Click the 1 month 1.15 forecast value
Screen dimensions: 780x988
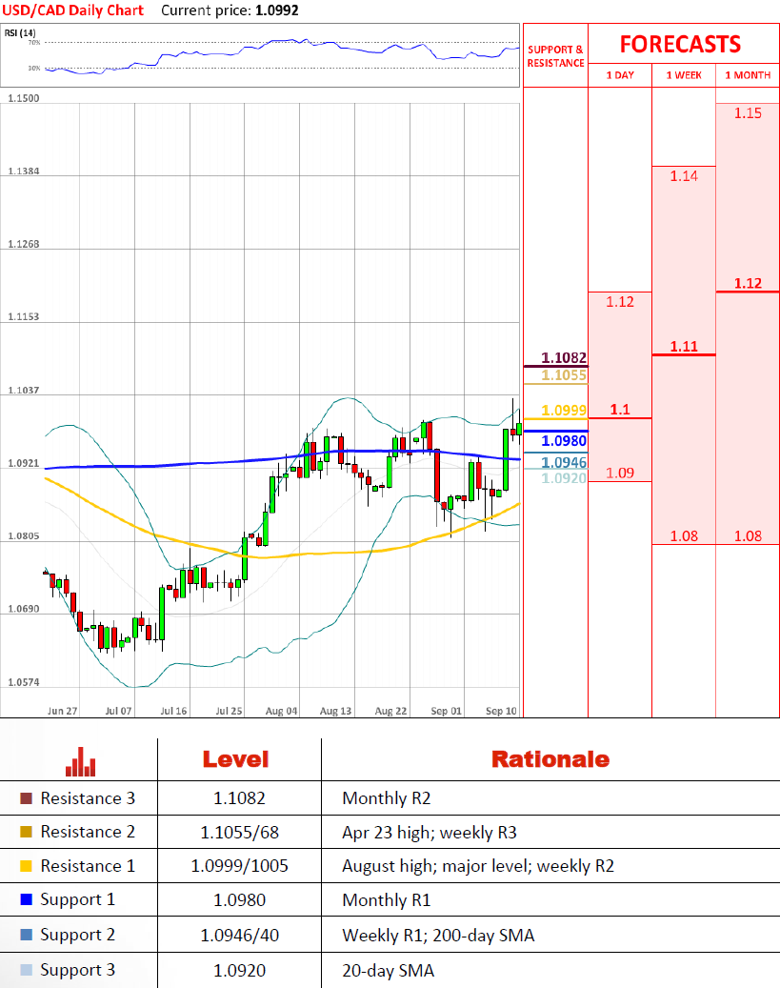[748, 113]
